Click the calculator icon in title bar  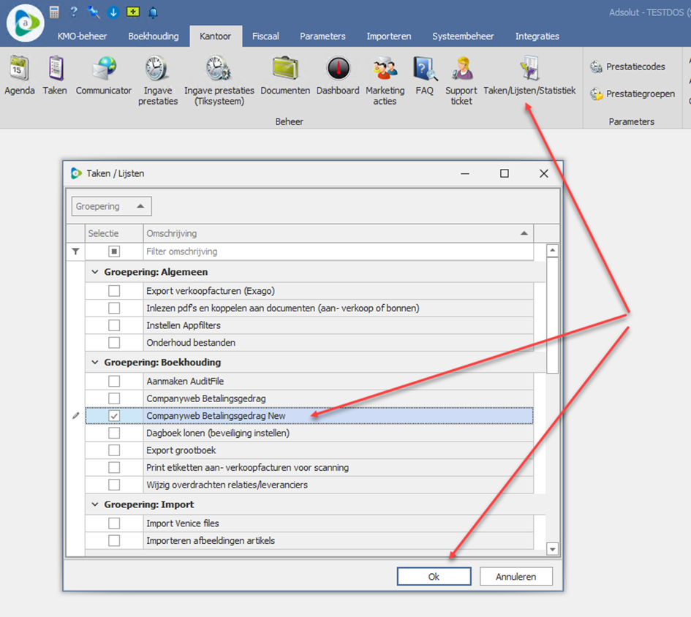pos(54,12)
